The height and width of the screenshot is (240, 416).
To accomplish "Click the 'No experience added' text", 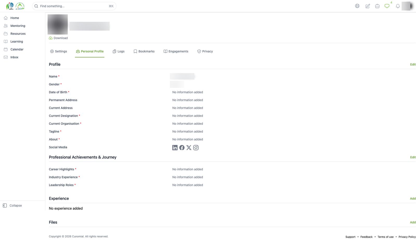I will click(66, 209).
